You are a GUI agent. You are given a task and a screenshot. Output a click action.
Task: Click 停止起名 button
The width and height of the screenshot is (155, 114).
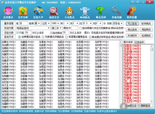click(x=132, y=30)
